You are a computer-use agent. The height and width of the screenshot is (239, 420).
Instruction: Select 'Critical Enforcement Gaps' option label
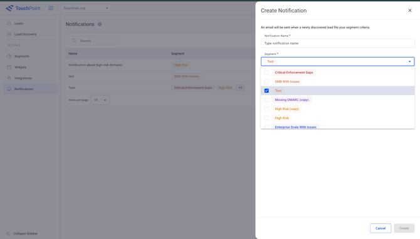[294, 73]
